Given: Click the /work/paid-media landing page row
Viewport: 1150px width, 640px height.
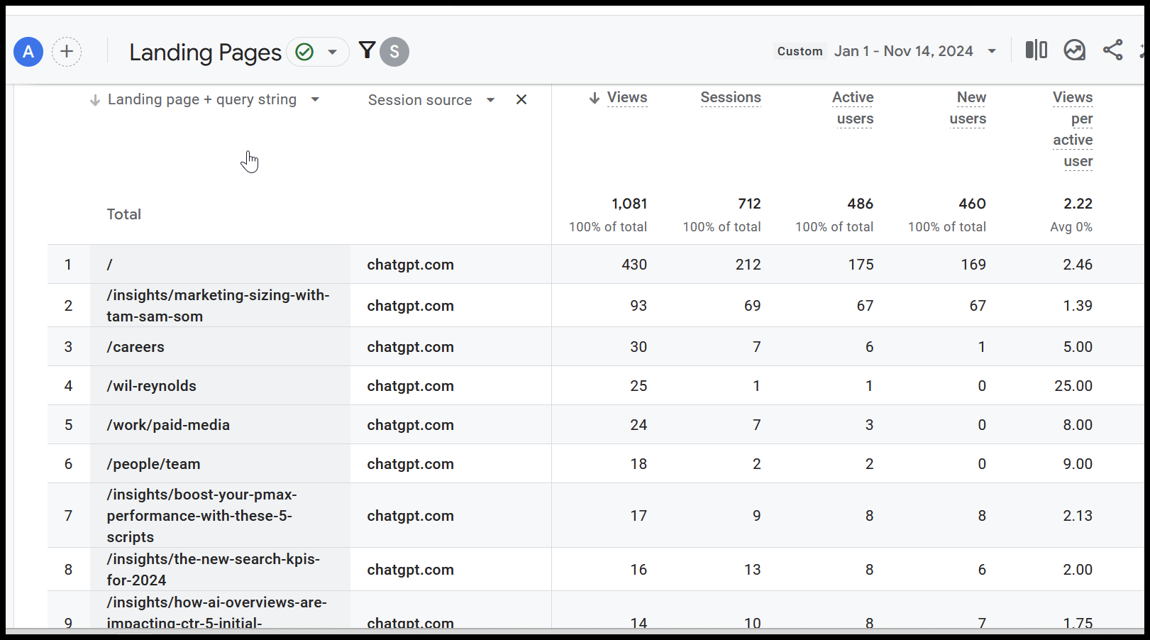Looking at the screenshot, I should pyautogui.click(x=168, y=425).
